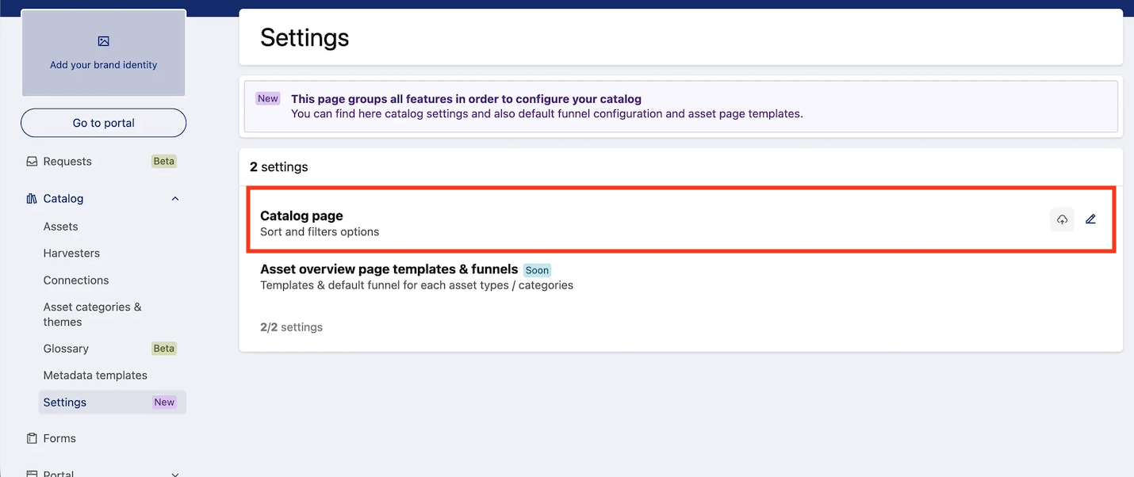1134x477 pixels.
Task: Open Asset categories & themes
Action: [93, 315]
